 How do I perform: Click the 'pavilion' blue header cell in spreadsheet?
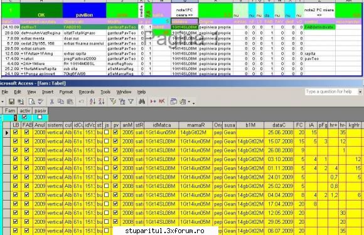point(85,11)
